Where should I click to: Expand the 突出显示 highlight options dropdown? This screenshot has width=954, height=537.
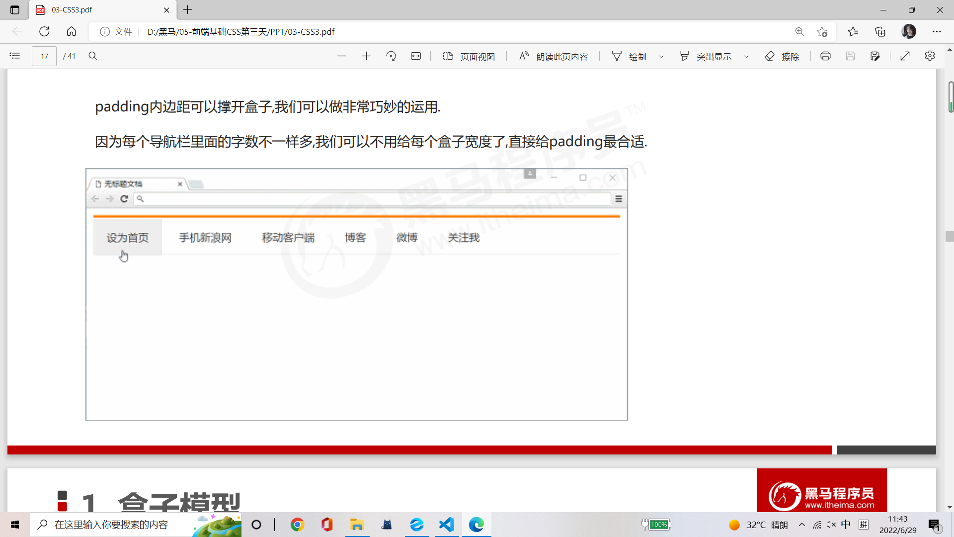[x=746, y=57]
